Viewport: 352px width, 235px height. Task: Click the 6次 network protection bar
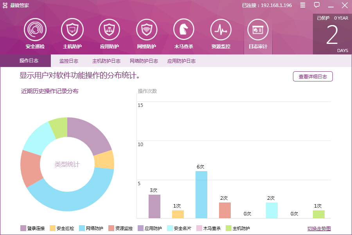click(x=201, y=195)
